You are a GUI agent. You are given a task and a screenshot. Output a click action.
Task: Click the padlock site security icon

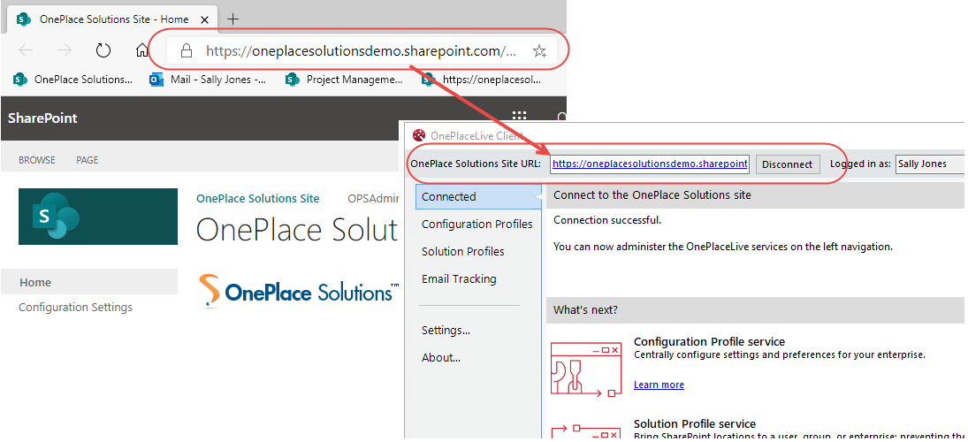pos(186,51)
